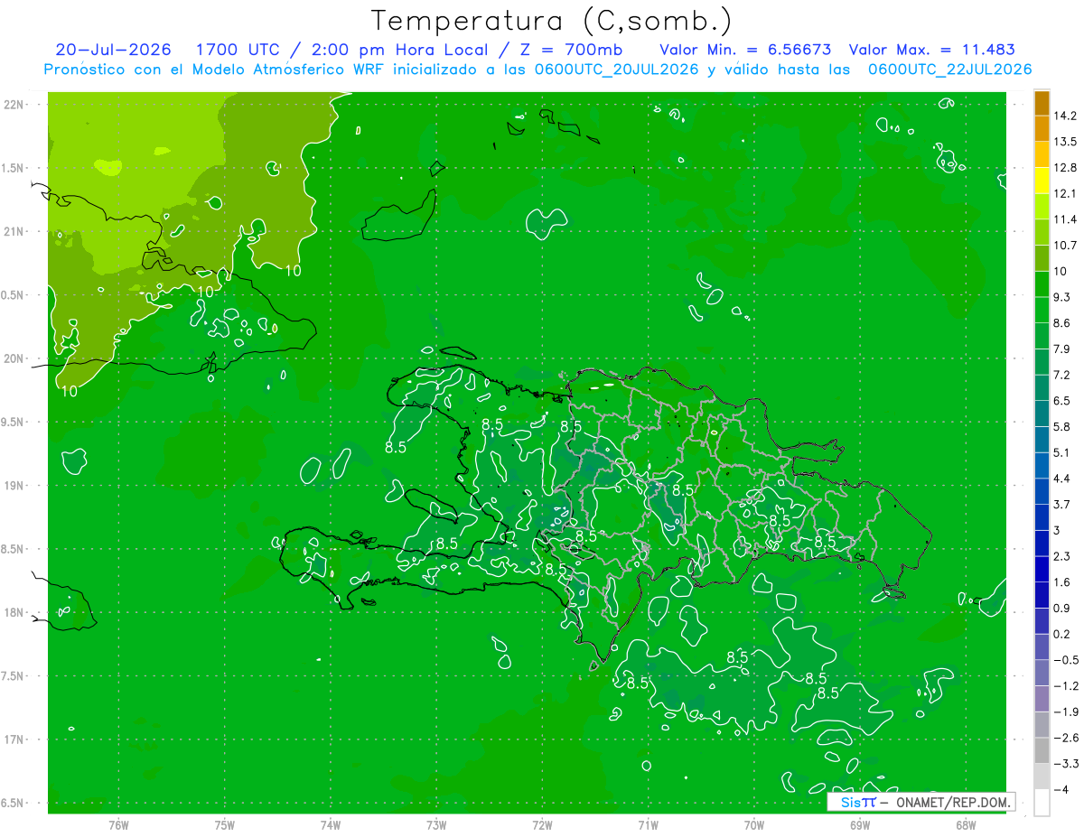
Task: Click the 11.4 value on the color scale
Action: tap(1065, 219)
